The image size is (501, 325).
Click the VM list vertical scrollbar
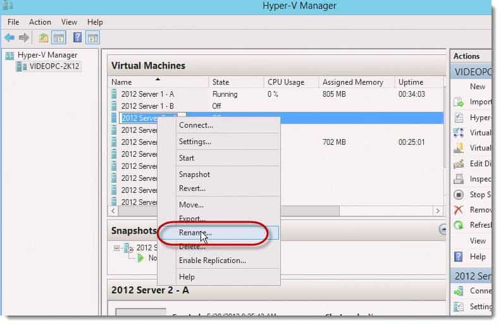445,140
